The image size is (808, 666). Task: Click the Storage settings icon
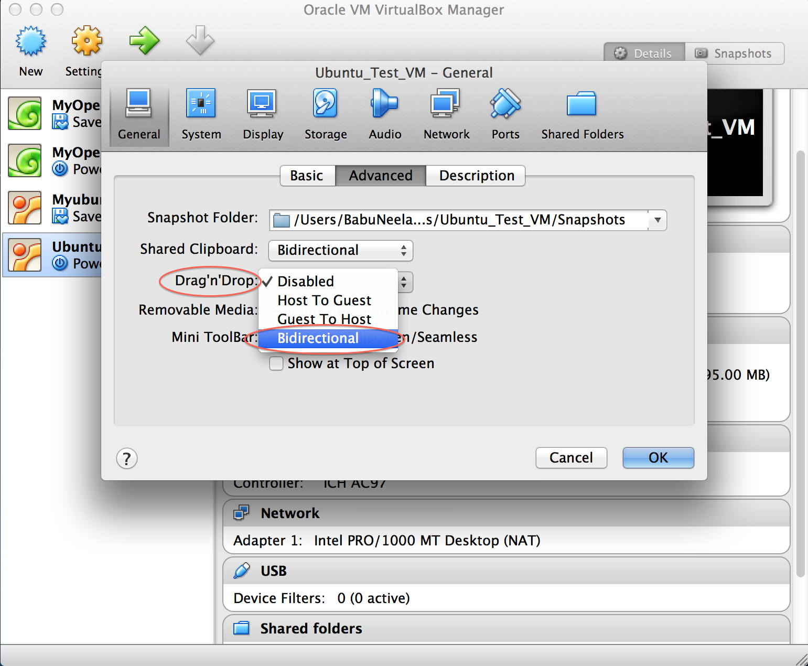click(325, 113)
